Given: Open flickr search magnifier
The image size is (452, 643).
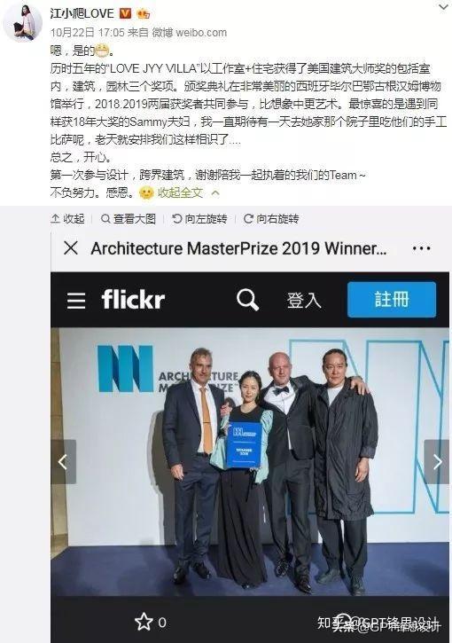Looking at the screenshot, I should (x=247, y=300).
